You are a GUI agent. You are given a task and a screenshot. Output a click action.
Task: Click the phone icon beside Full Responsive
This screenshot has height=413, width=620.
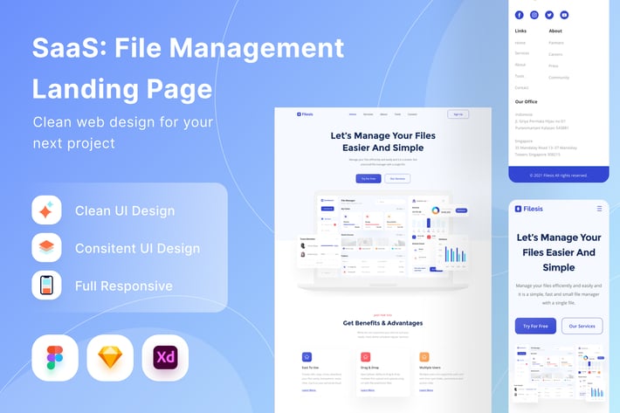click(x=46, y=285)
